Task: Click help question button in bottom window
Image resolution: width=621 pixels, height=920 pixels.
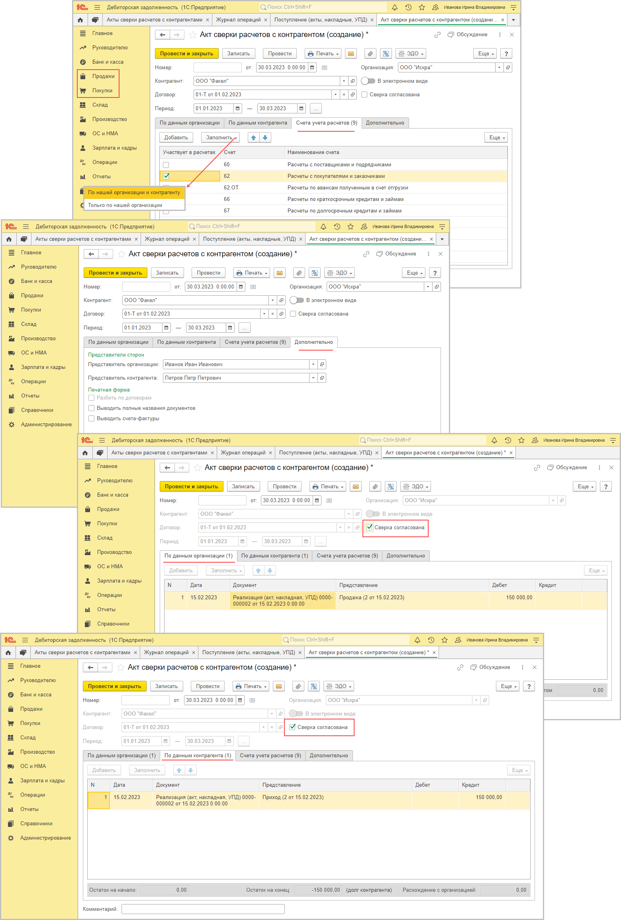Action: (x=529, y=686)
